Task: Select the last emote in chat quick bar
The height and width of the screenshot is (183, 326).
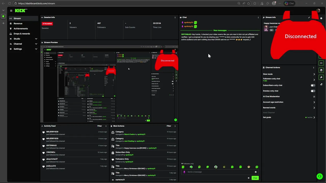Action: 257,167
